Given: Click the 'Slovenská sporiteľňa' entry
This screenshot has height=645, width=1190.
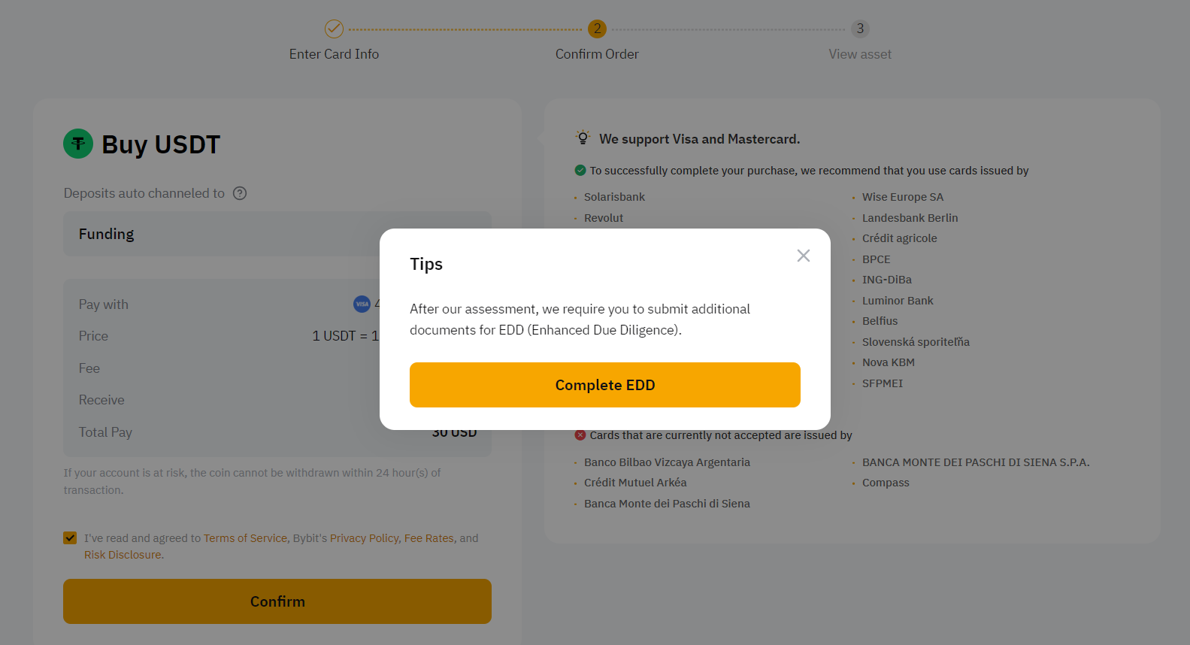Looking at the screenshot, I should [916, 342].
